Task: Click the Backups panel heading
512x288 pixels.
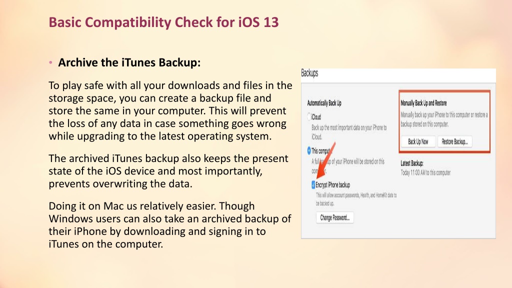Action: coord(309,73)
